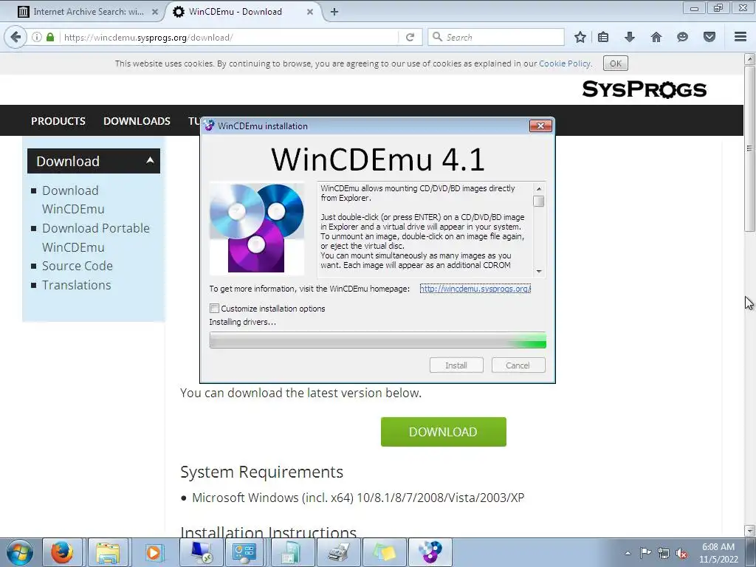This screenshot has width=756, height=567.
Task: Click the printer taskbar icon
Action: click(x=338, y=552)
